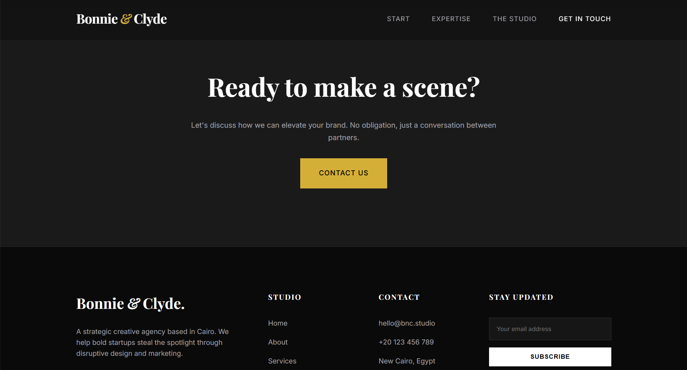Open the Home footer link
The image size is (687, 370).
pos(278,323)
